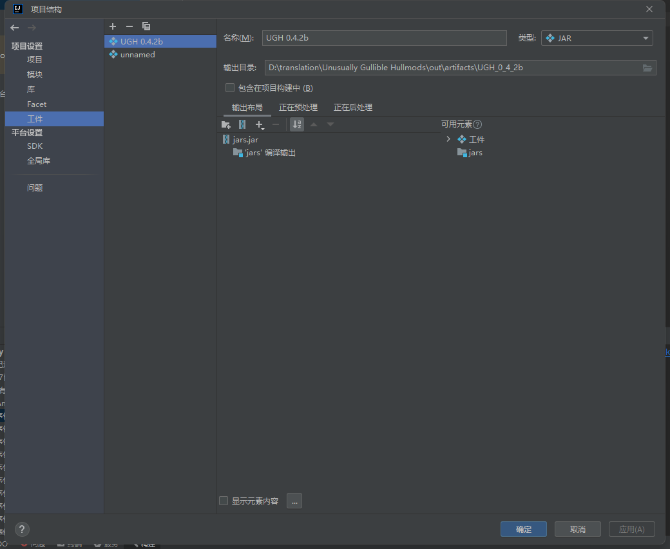
Task: Click the 确定 button
Action: coord(523,529)
